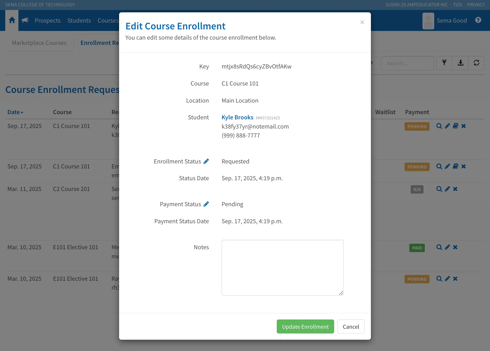This screenshot has height=351, width=490.
Task: Edit the first Sep. 17 C1 Course 101 enrollment
Action: (x=447, y=126)
